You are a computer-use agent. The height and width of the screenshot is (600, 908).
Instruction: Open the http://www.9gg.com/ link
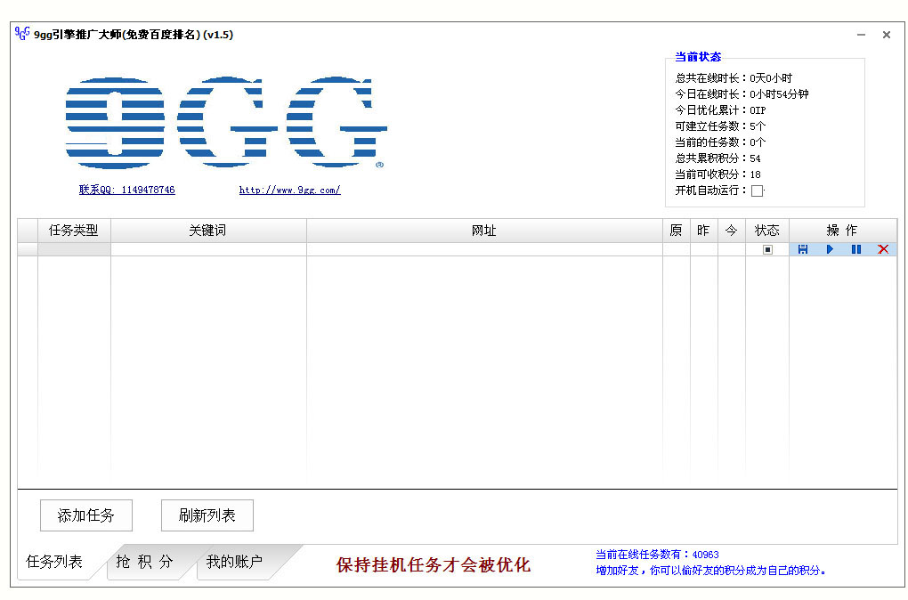[289, 190]
